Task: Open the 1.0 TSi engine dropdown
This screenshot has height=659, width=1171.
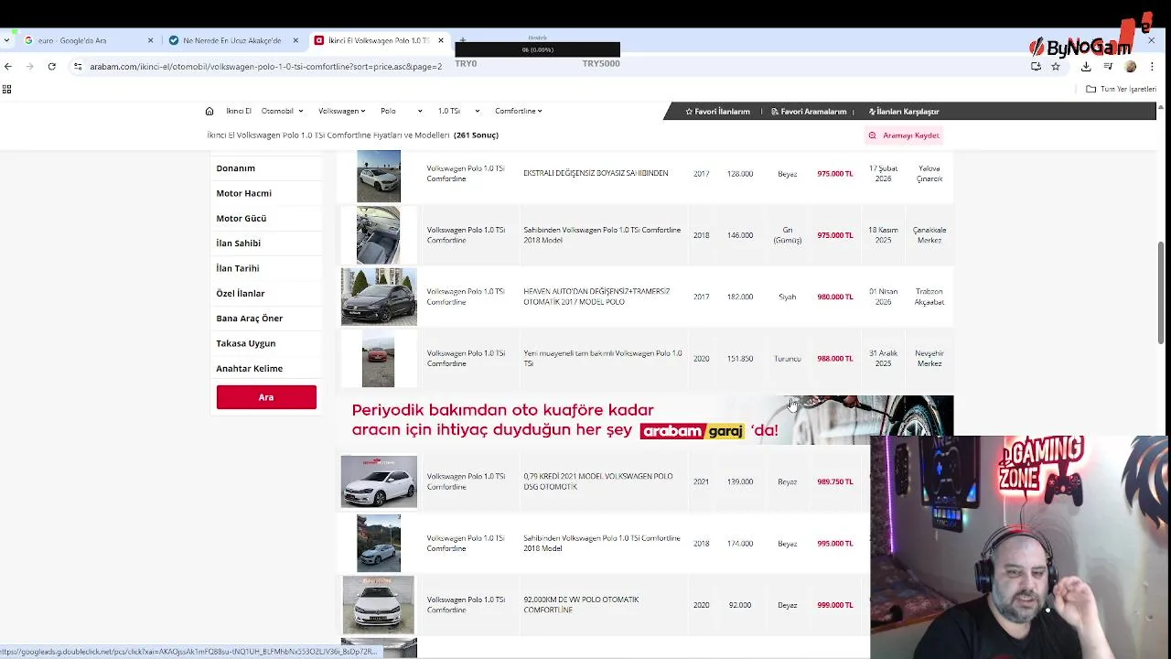Action: tap(458, 111)
